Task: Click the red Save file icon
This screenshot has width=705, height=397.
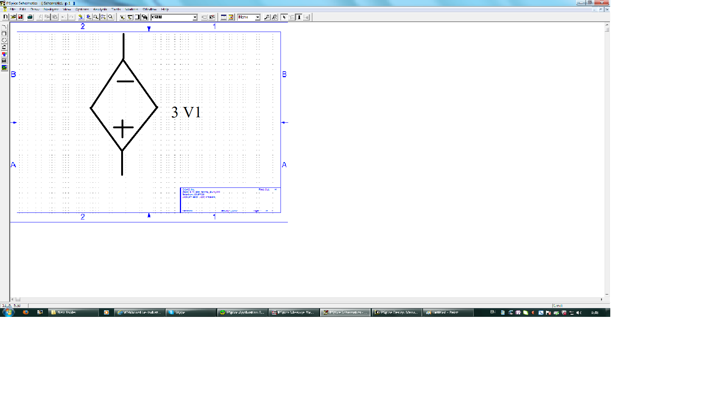Action: 21,17
